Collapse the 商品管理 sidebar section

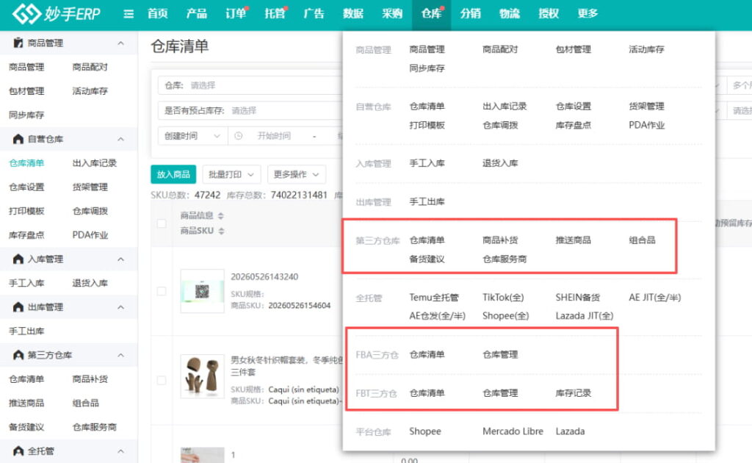coord(121,43)
